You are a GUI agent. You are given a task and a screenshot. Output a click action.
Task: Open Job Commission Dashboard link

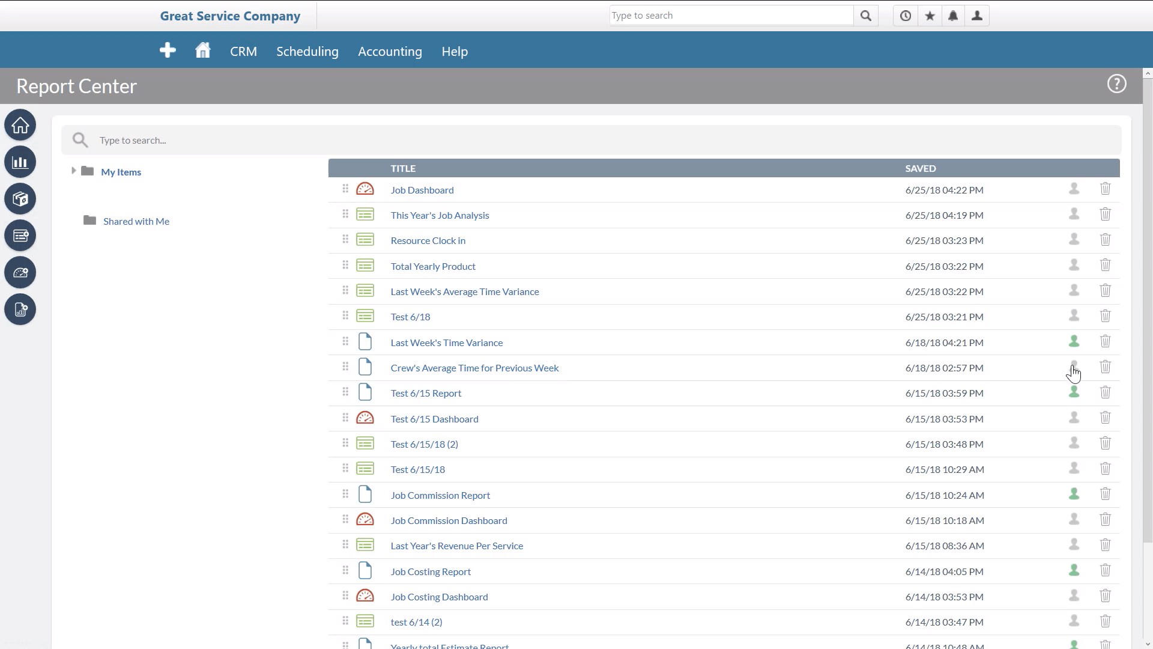(449, 520)
